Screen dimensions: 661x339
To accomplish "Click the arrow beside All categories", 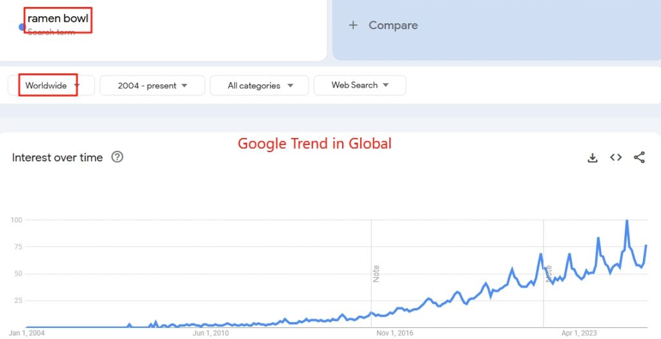I will [290, 86].
